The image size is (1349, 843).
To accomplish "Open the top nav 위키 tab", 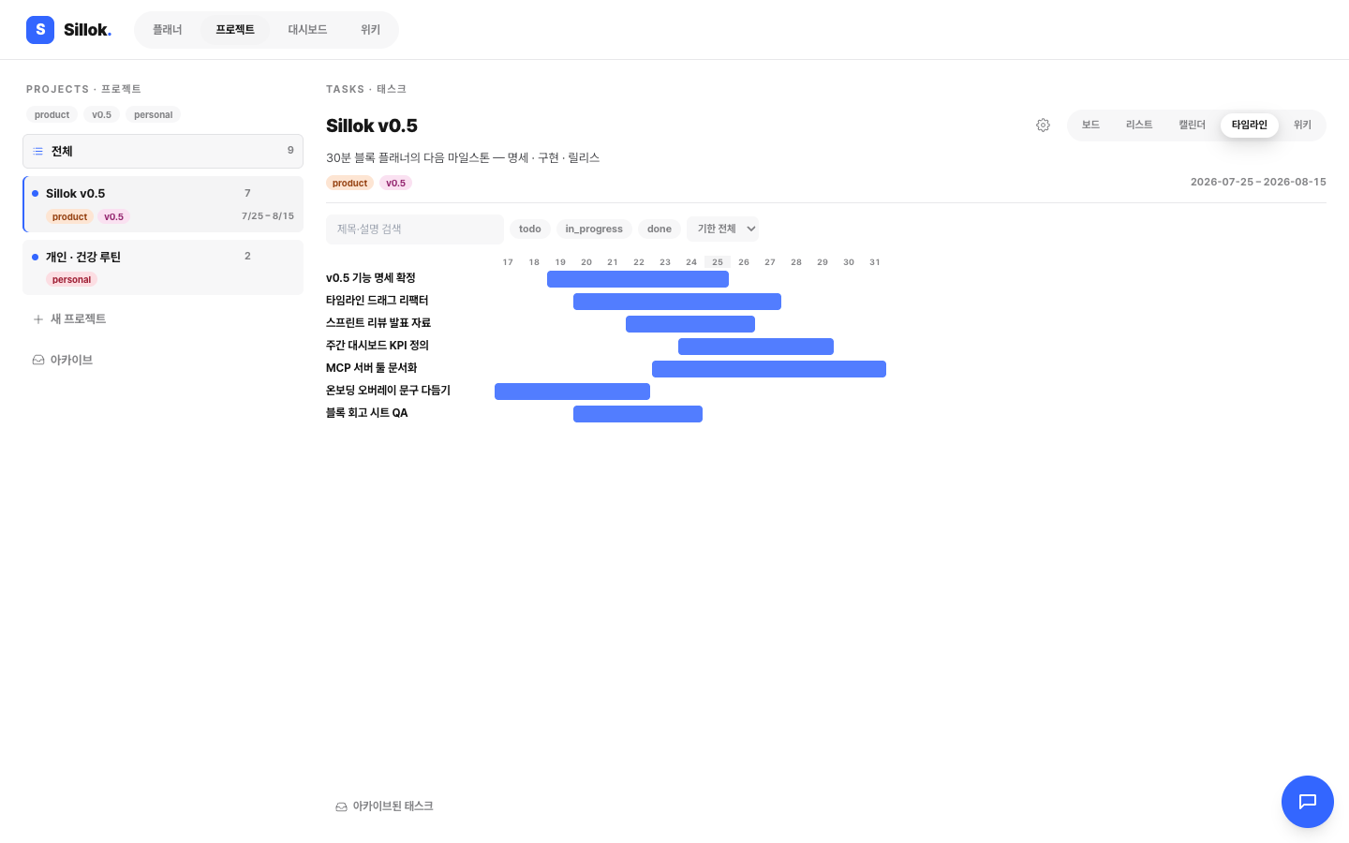I will pos(371,30).
